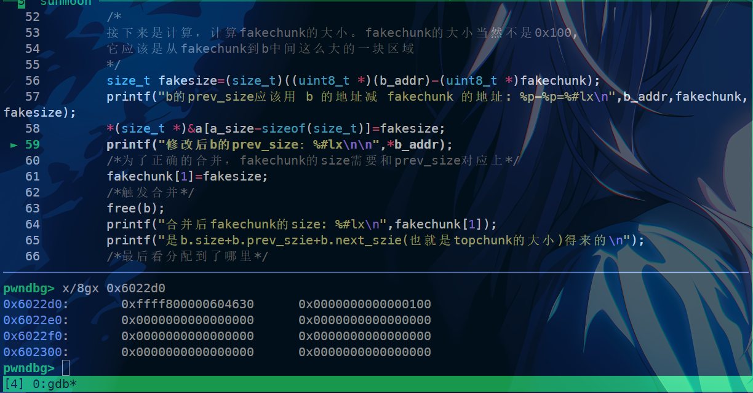Click first zero value in row 0x6022e0
The width and height of the screenshot is (753, 393).
[188, 320]
